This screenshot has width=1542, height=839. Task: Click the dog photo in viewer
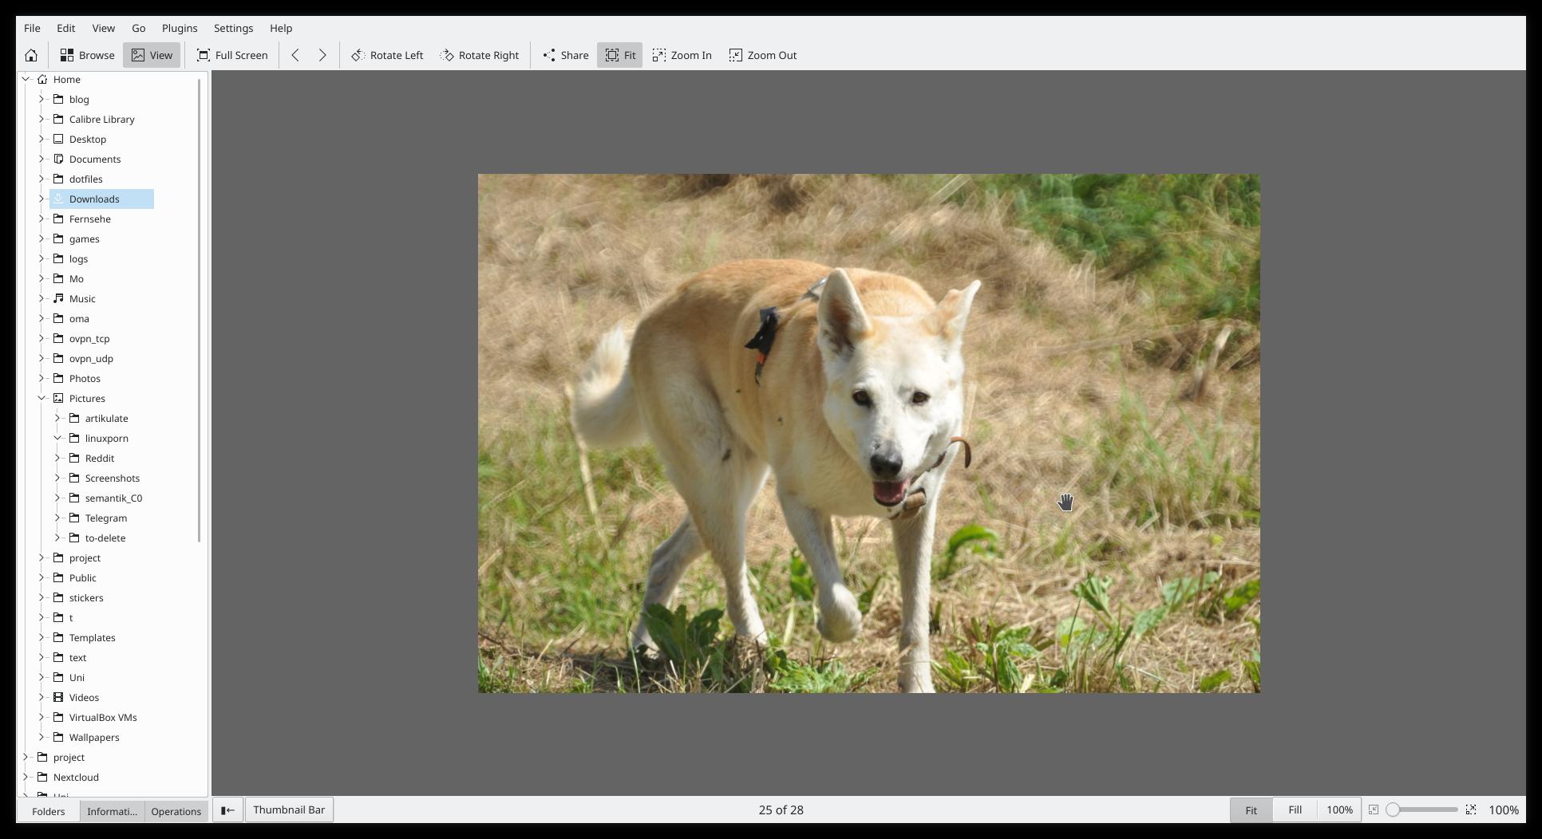click(869, 433)
